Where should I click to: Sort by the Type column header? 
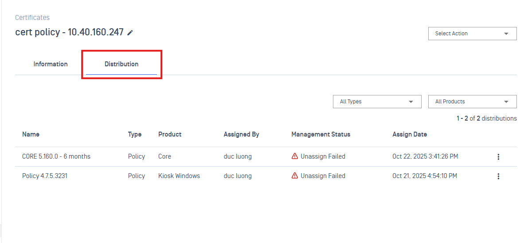click(135, 134)
